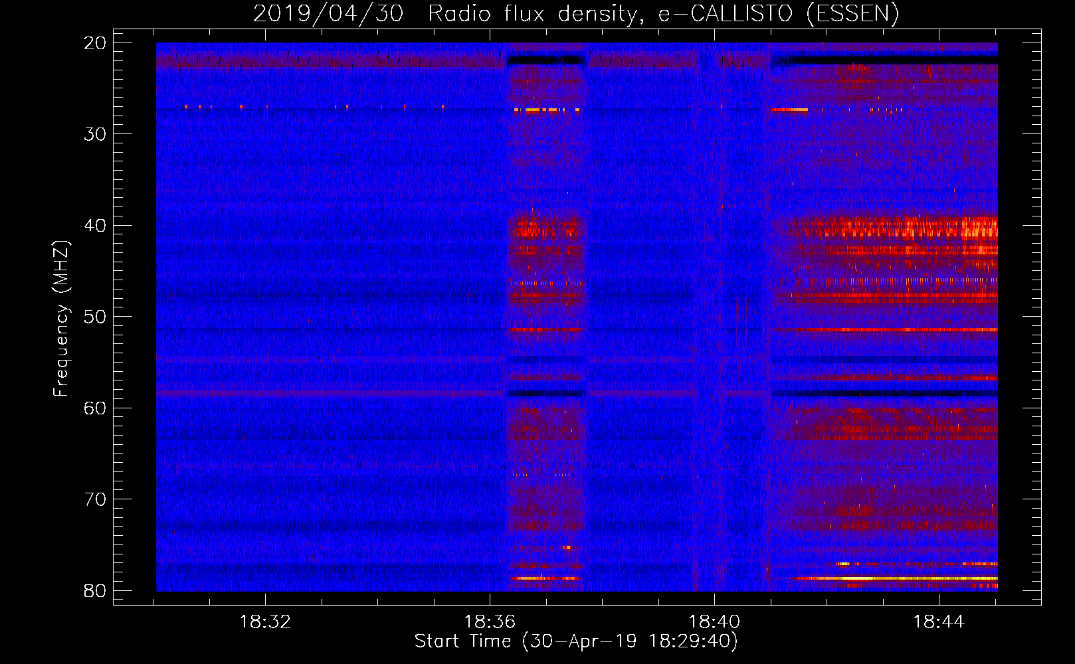The width and height of the screenshot is (1075, 664).
Task: Click the frequency tick label "40"
Action: point(95,226)
